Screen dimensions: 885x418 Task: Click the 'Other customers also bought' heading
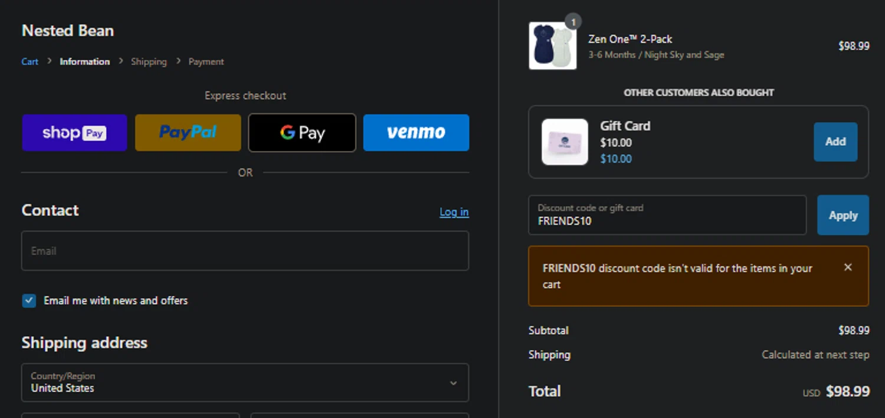[699, 93]
